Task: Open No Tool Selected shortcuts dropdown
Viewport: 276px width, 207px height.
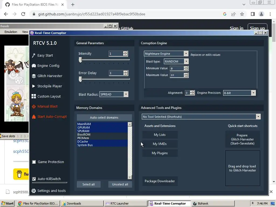Action: tap(258, 116)
